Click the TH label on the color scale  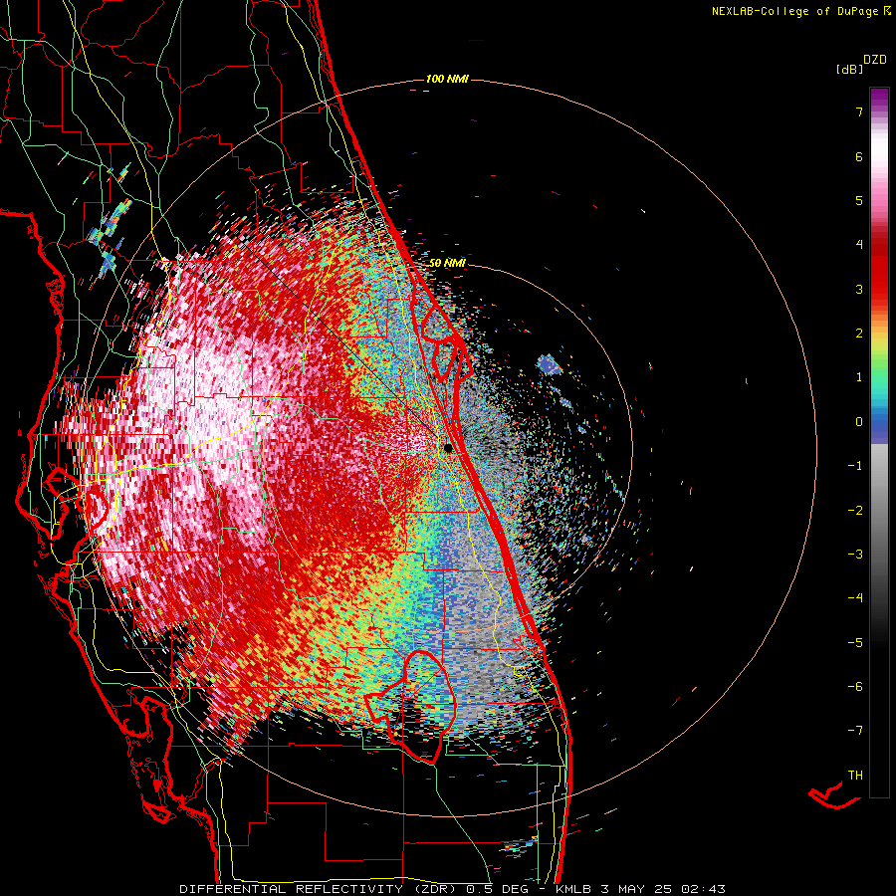tap(855, 776)
